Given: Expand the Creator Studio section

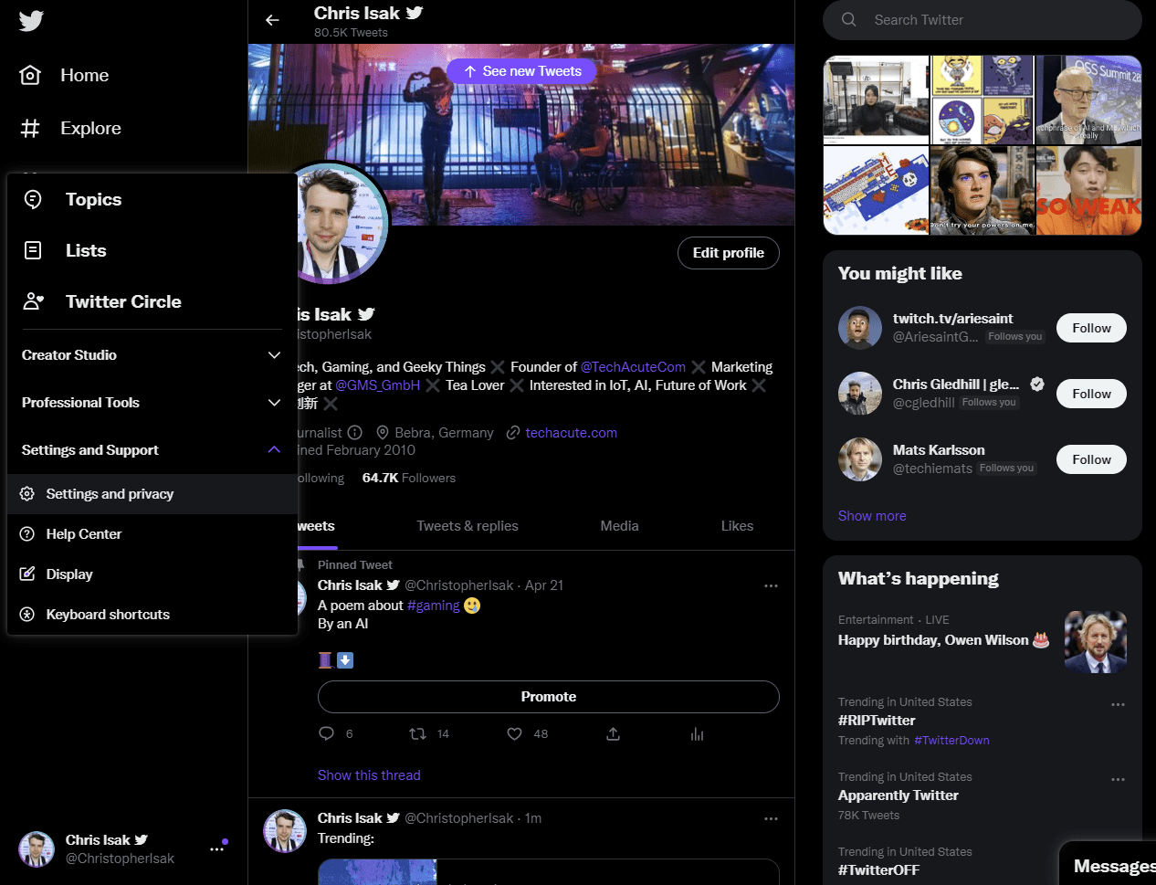Looking at the screenshot, I should (152, 355).
